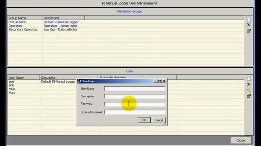
Task: Click the Group Memberships column header
Action: 137,77
